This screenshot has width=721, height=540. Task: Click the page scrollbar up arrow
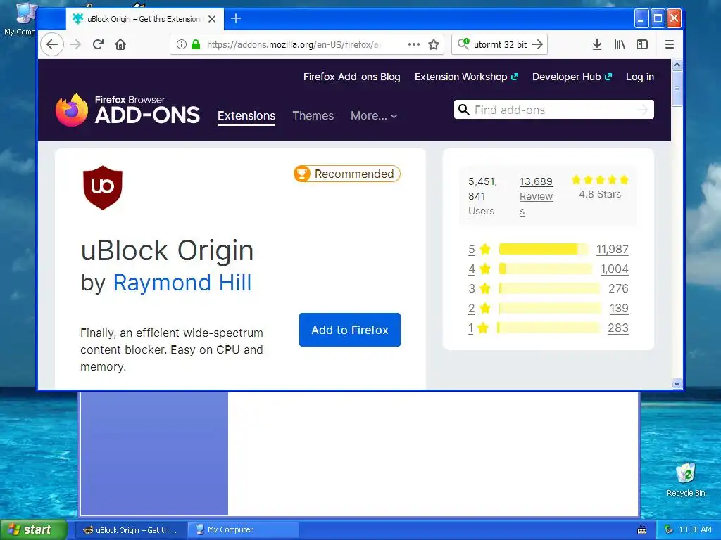point(677,65)
